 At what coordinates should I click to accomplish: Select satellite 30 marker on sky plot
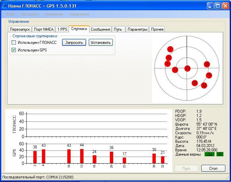(x=207, y=64)
